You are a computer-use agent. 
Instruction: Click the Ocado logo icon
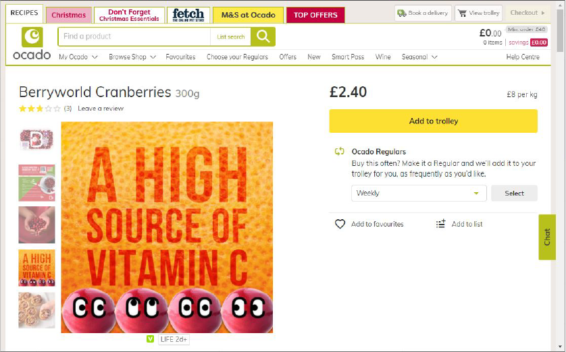click(x=32, y=38)
